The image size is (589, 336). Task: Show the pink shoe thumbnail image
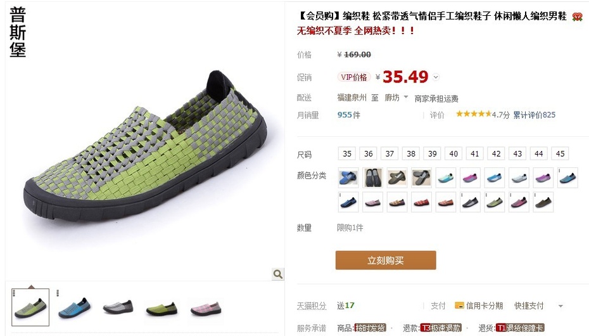[205, 308]
